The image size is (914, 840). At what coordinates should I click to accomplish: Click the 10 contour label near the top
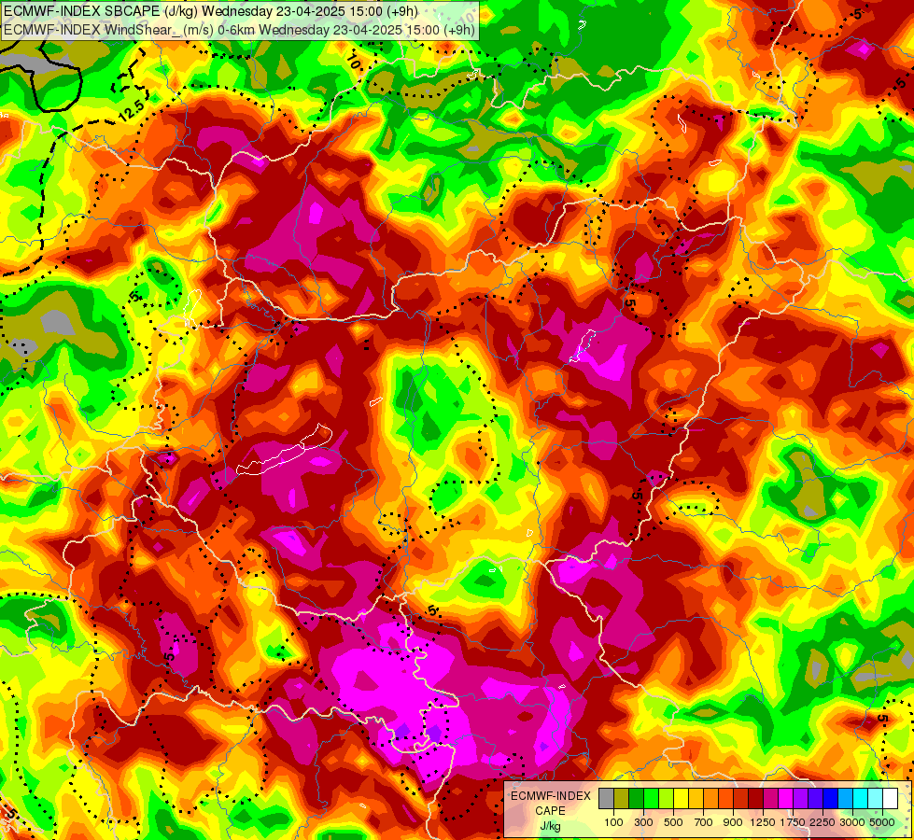coord(353,61)
